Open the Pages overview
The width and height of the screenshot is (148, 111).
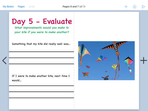pos(21,7)
